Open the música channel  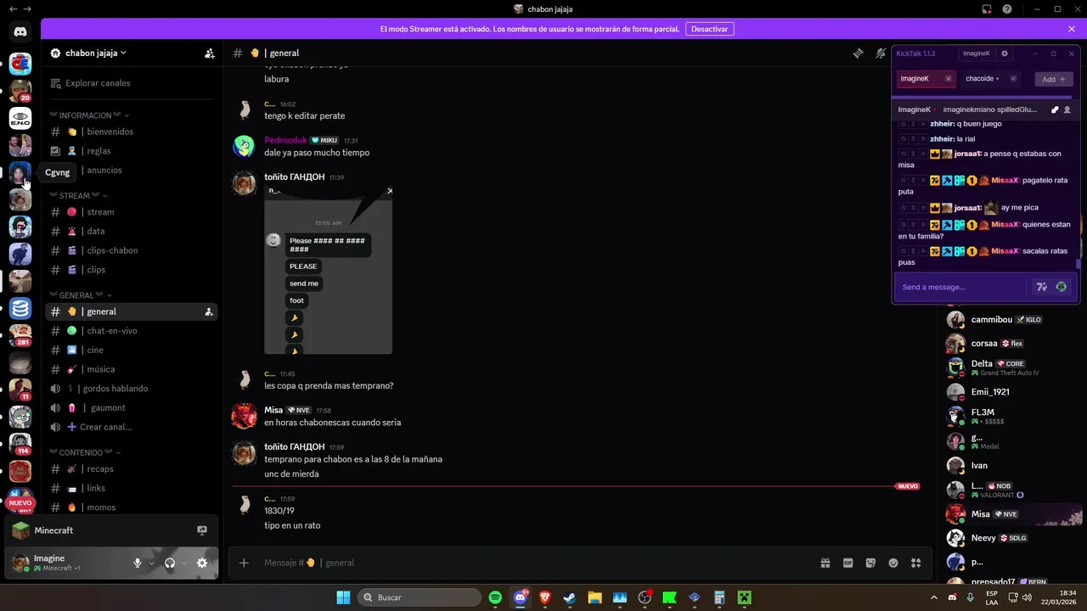click(x=132, y=369)
